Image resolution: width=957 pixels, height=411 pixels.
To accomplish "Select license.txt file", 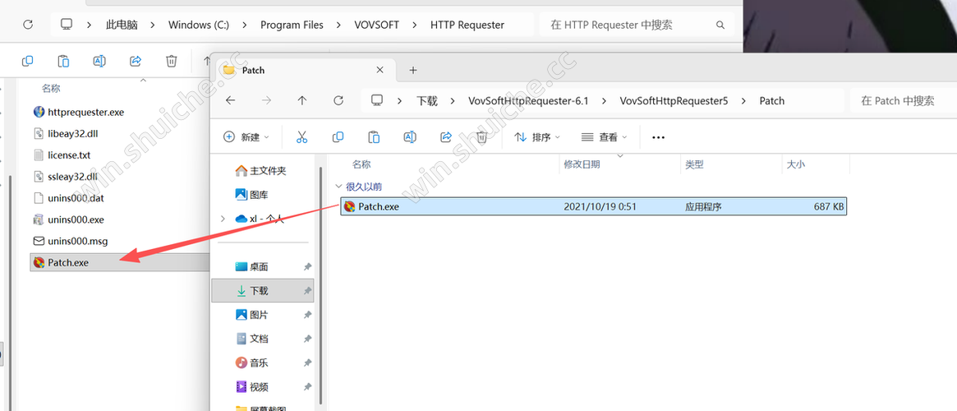I will 68,155.
